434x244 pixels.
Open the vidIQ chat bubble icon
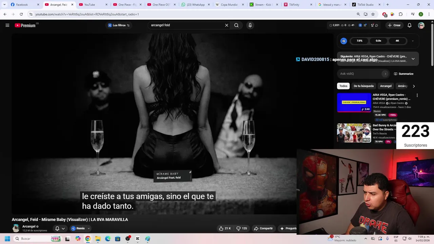pyautogui.click(x=376, y=25)
